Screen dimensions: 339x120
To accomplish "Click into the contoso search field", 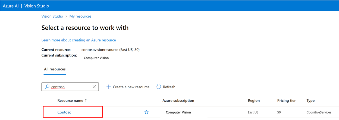I will tap(71, 87).
